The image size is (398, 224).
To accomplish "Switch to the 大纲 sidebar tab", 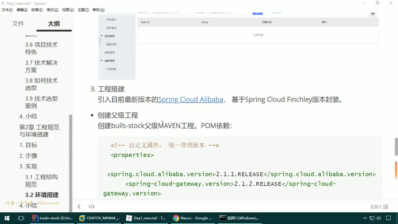I will [54, 24].
